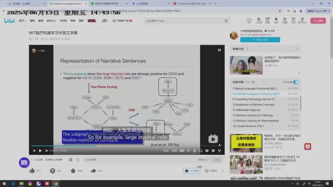This screenshot has height=187, width=333.
Task: Play 11 Differential Diagnosis episode
Action: click(x=265, y=110)
